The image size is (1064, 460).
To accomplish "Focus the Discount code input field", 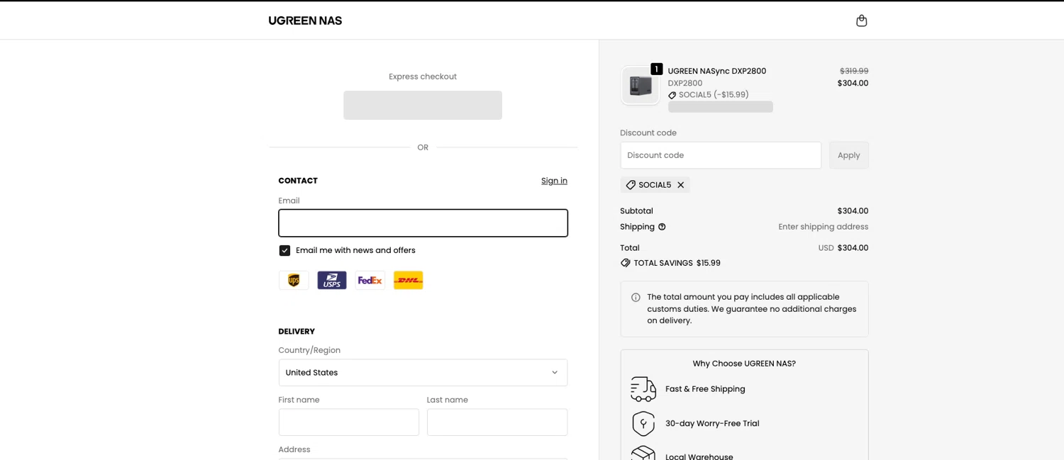I will [x=721, y=155].
